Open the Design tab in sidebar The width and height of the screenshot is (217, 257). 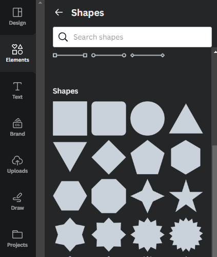(x=17, y=16)
